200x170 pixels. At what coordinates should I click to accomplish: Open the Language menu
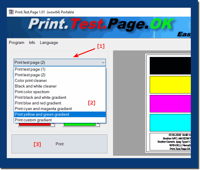click(49, 43)
